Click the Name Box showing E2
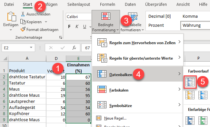The image size is (210, 127). click(18, 48)
